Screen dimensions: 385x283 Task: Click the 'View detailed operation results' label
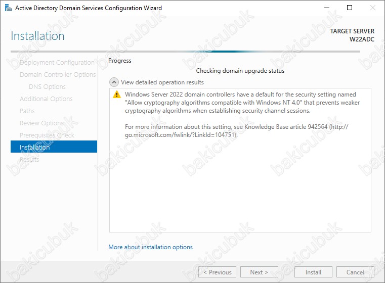click(x=162, y=82)
